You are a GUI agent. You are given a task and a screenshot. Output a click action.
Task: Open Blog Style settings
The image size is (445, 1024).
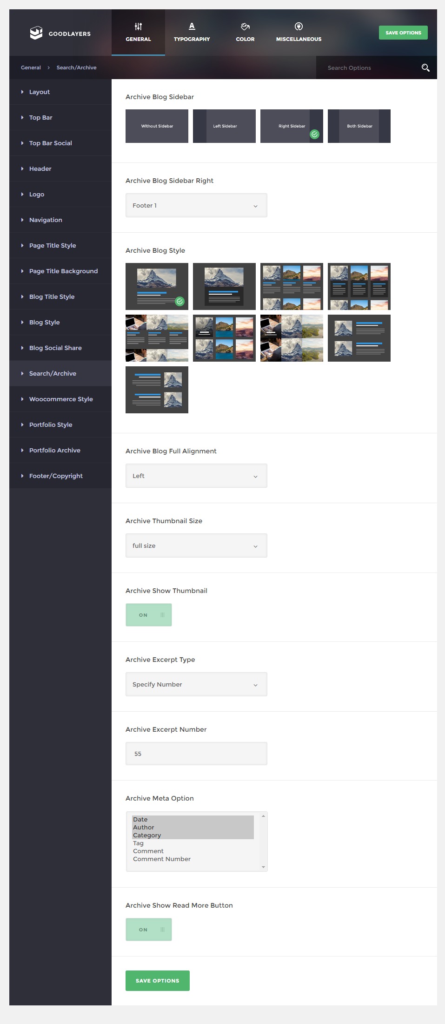tap(60, 322)
